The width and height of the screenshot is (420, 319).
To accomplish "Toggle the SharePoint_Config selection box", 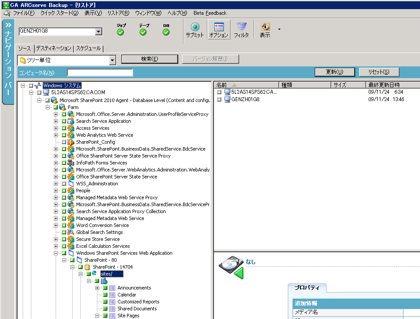I will (x=64, y=142).
